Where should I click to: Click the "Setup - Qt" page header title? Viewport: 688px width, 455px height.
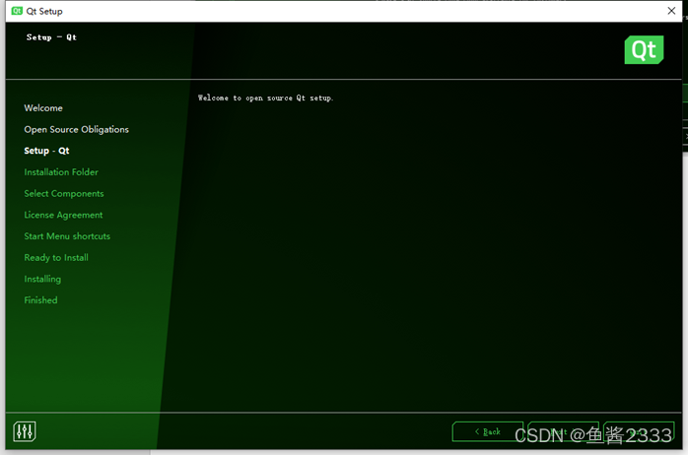coord(51,37)
